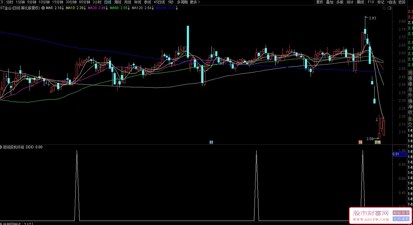
Task: Click the blue 财 marker on the chart
Action: [211, 142]
